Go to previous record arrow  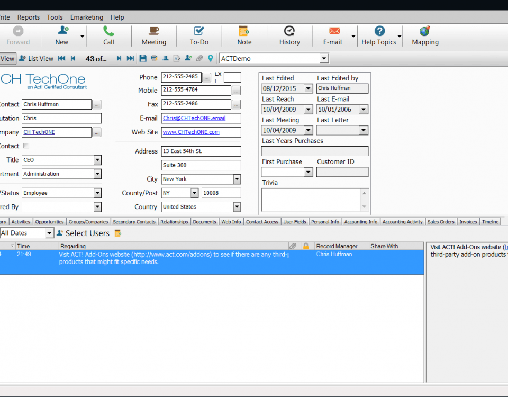pyautogui.click(x=73, y=58)
